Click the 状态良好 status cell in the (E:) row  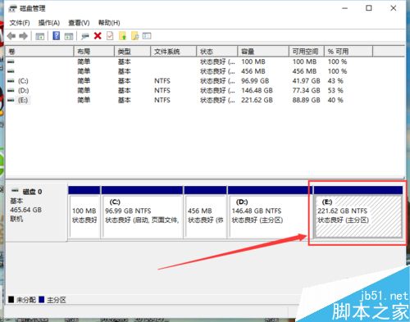(217, 100)
